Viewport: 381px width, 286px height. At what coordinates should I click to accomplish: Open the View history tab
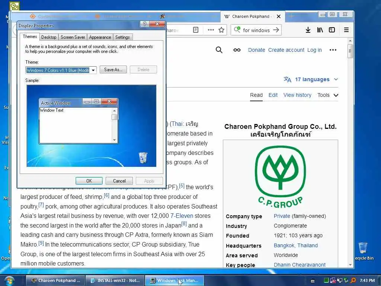pos(297,95)
